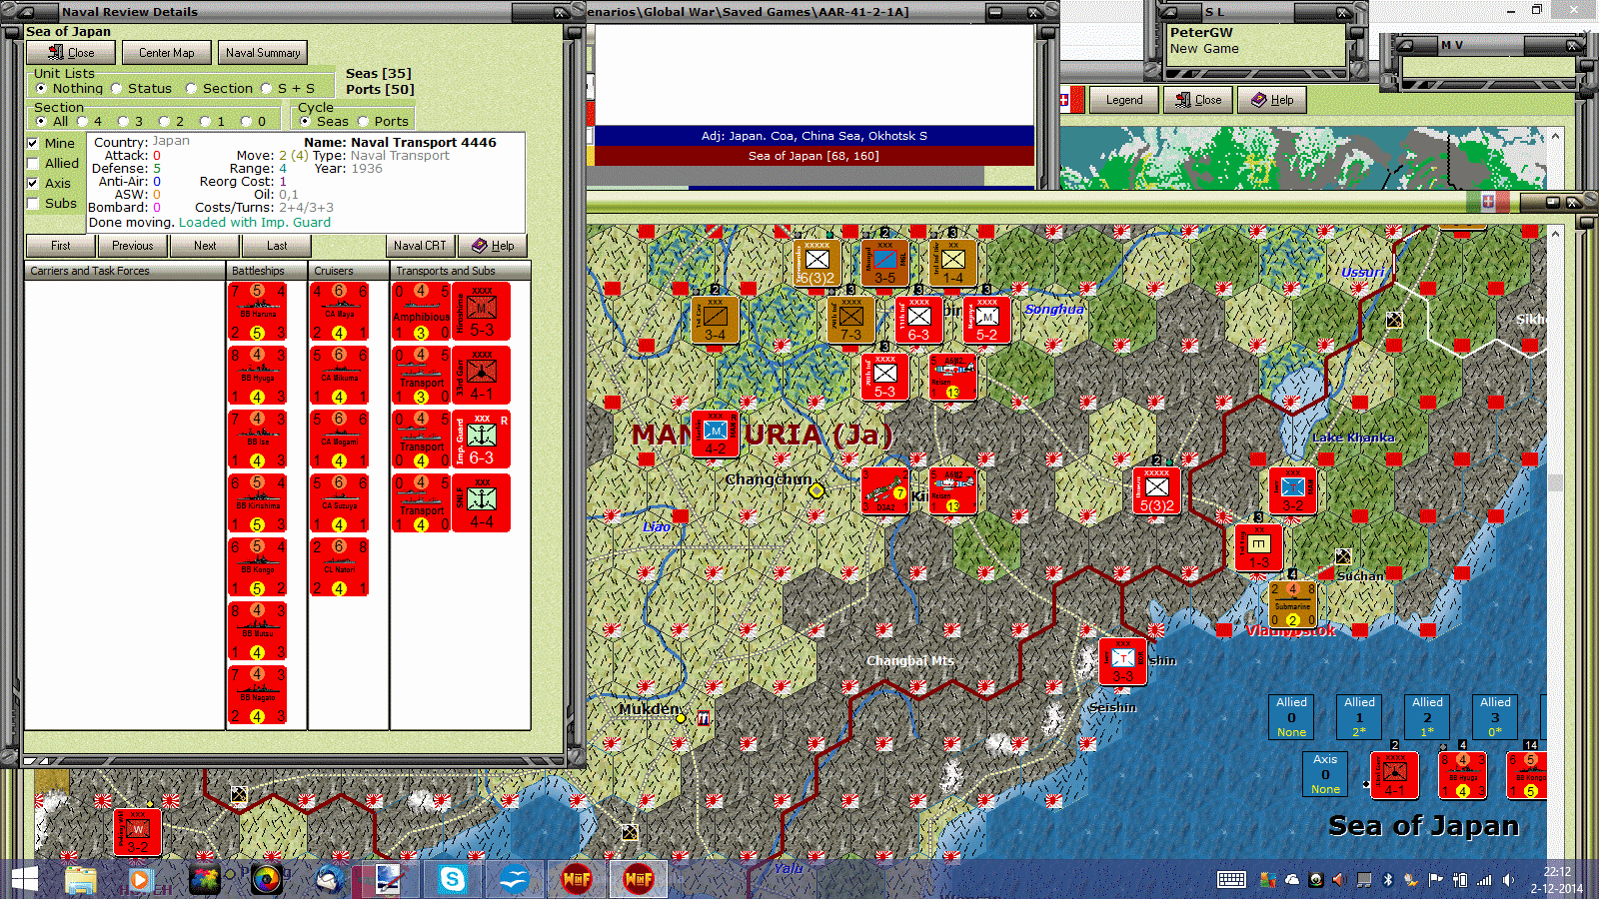1599x899 pixels.
Task: Click the Allied 0 sea-box section
Action: pos(1291,717)
